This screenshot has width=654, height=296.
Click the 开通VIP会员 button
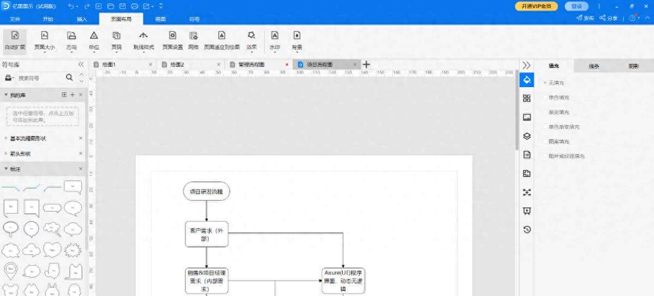(x=537, y=6)
